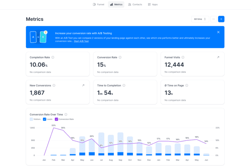Image resolution: width=251 pixels, height=167 pixels.
Task: Show info for Conversion Rate Over Time
Action: 66,115
